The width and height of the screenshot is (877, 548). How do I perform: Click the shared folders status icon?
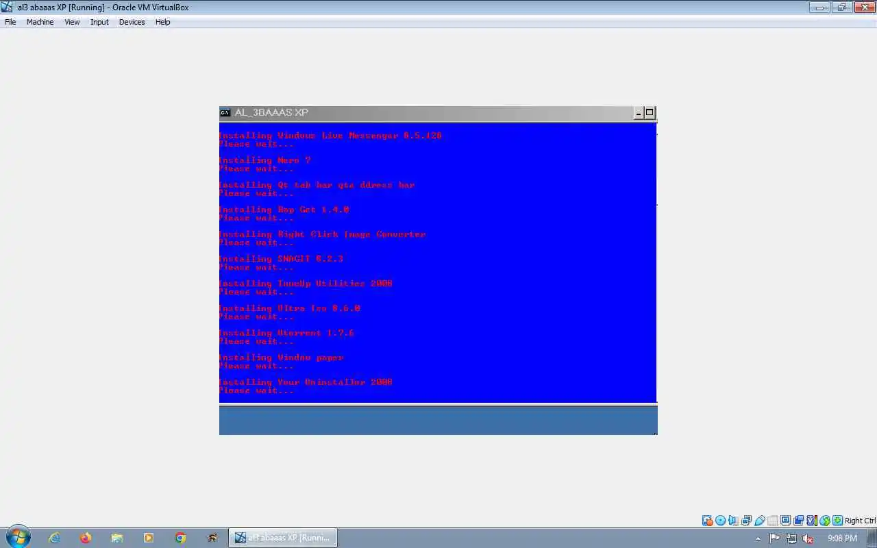click(x=773, y=521)
